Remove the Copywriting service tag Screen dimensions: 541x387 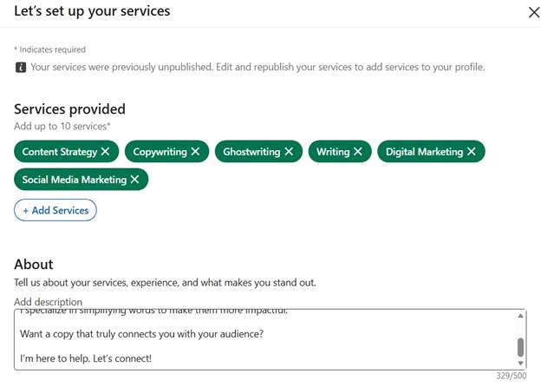pyautogui.click(x=195, y=151)
